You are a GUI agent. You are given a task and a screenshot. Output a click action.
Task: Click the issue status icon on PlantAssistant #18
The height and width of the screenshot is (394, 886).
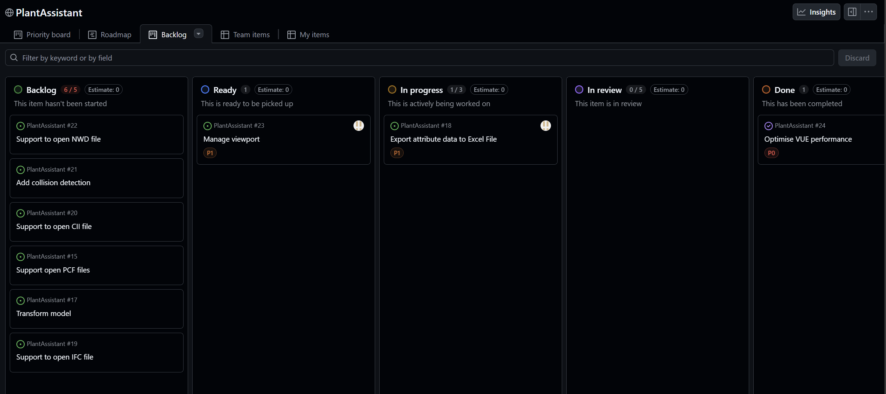pyautogui.click(x=394, y=126)
